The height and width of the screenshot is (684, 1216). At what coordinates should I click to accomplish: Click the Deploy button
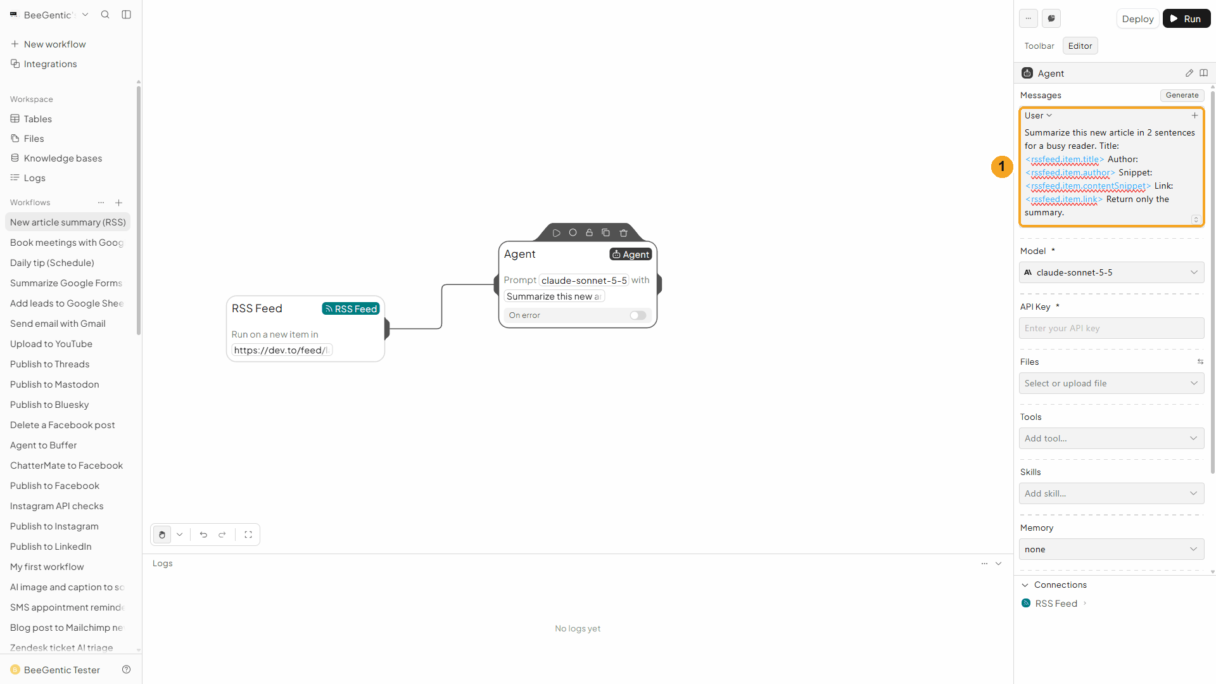[x=1137, y=18]
